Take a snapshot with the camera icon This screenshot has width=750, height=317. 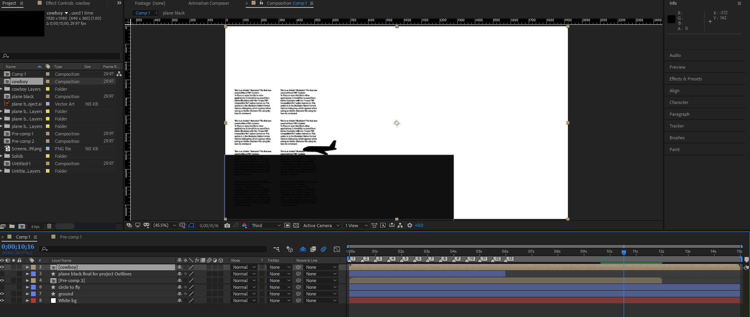point(227,225)
